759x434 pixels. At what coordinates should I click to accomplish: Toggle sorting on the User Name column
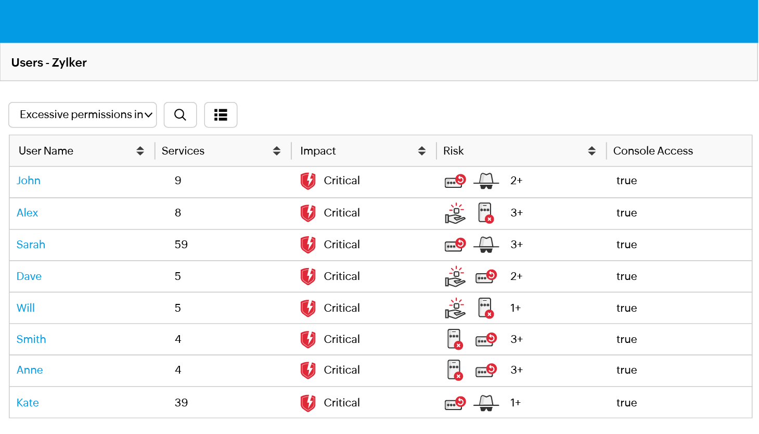[x=140, y=150]
